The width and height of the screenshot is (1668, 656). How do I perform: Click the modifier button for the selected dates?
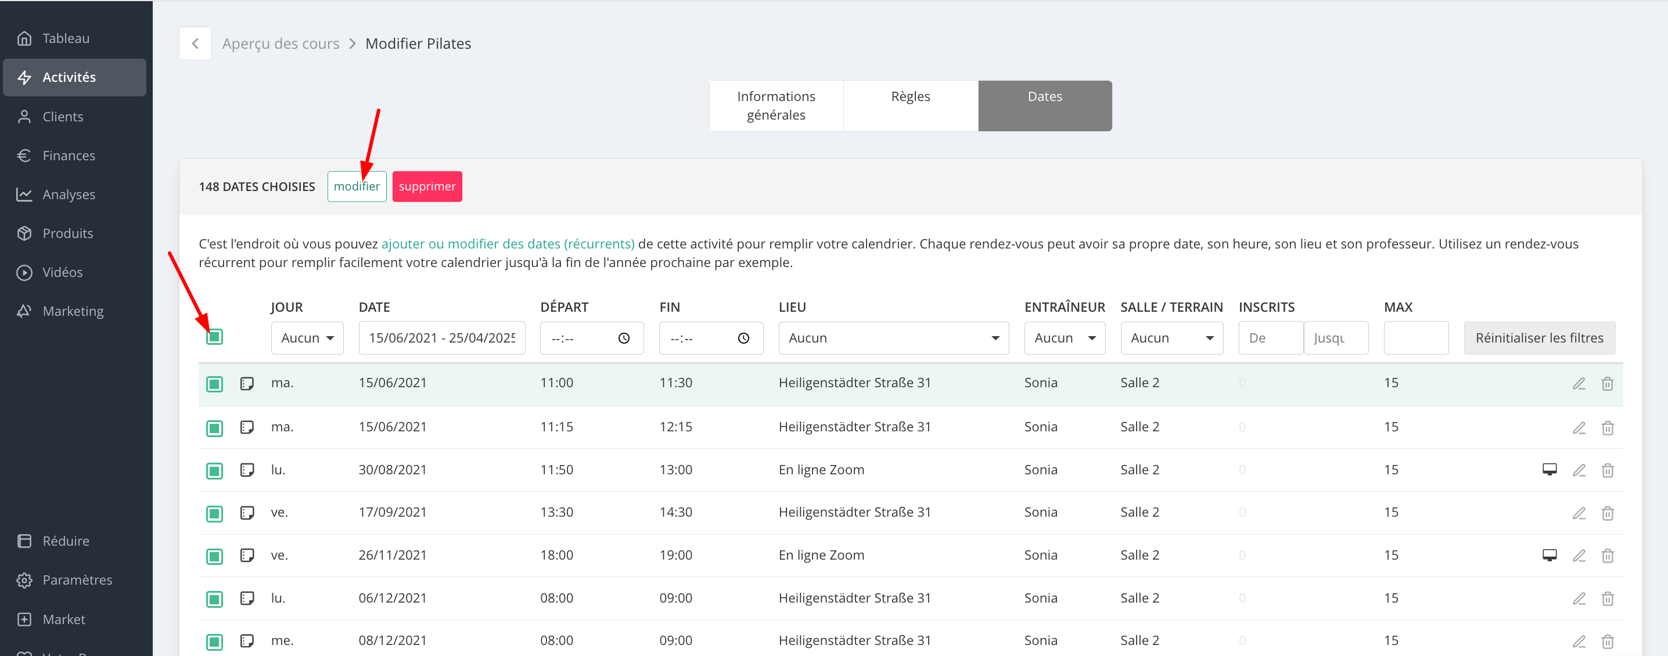click(x=357, y=186)
